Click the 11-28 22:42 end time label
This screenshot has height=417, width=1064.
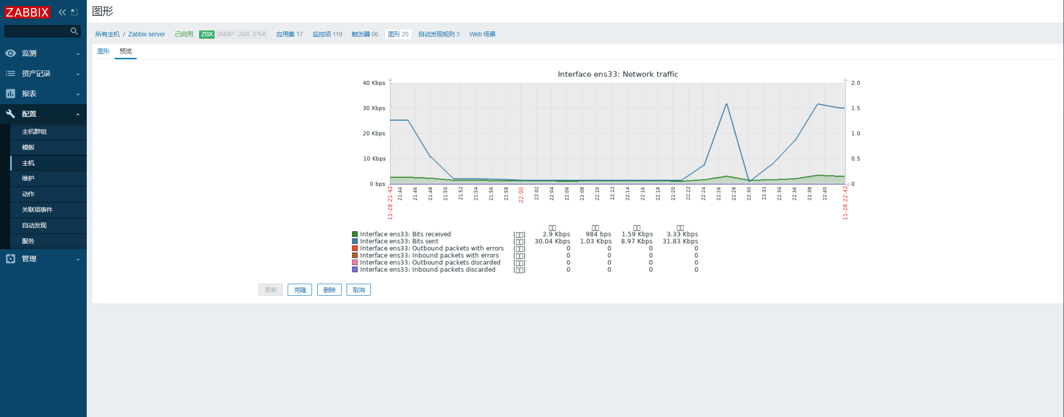[x=845, y=203]
